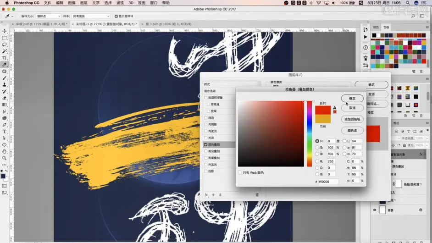Open Info panel icon in collapsed dock
The height and width of the screenshot is (243, 432).
coord(366,47)
